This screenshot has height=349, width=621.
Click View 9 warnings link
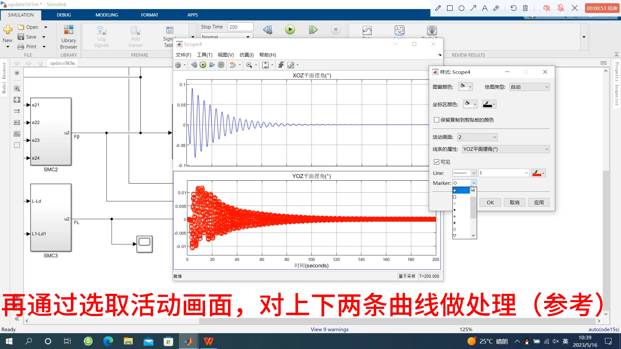point(330,329)
